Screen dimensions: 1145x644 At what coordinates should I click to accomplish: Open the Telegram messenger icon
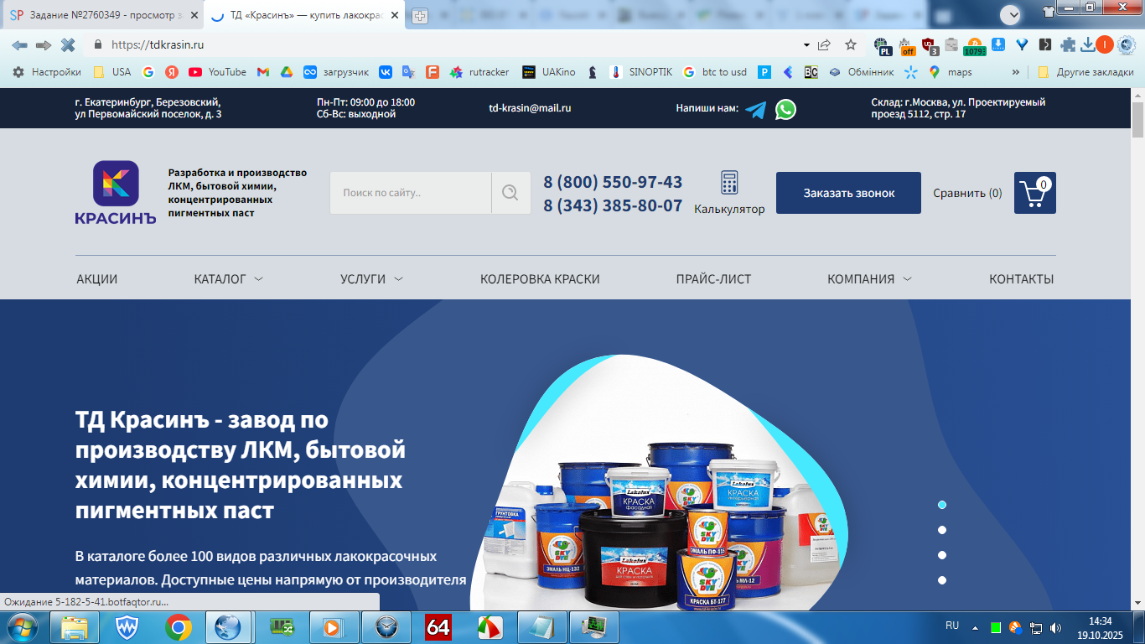click(755, 110)
